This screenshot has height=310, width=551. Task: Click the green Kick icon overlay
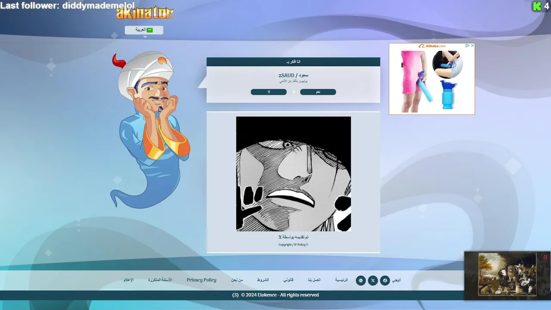(537, 6)
